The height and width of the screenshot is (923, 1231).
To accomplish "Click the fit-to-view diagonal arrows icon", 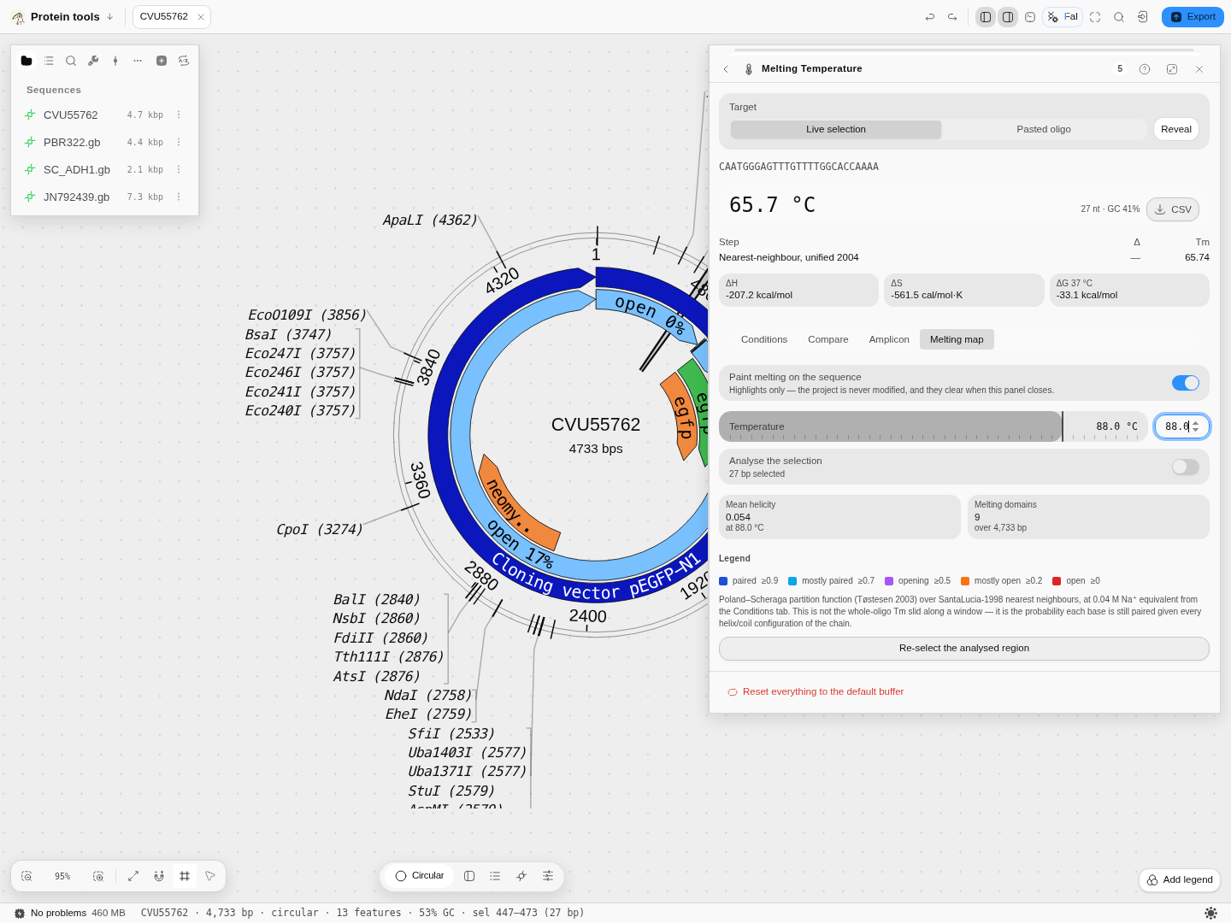I will 133,876.
